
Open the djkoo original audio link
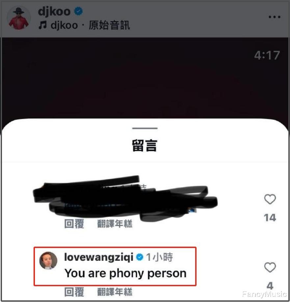pyautogui.click(x=90, y=25)
